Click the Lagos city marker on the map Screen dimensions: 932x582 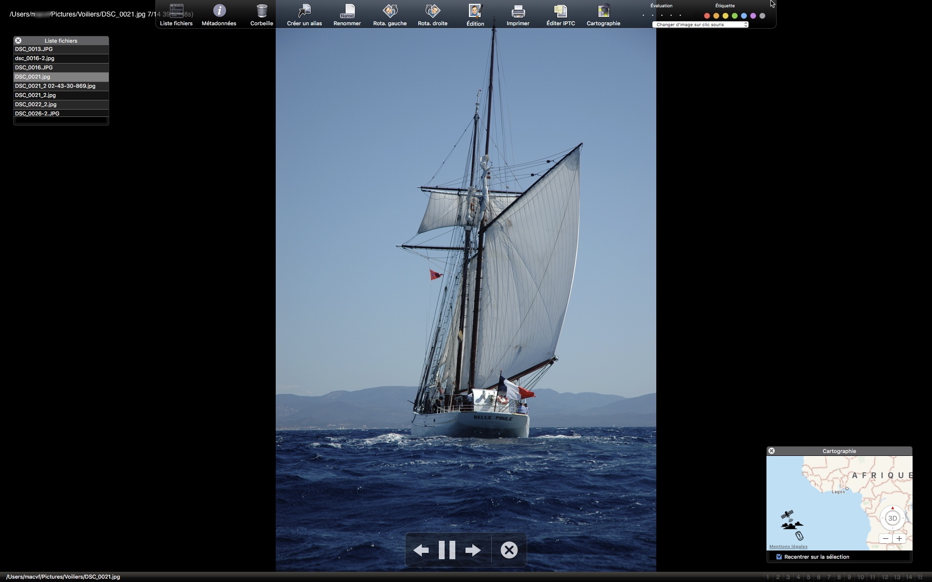click(x=847, y=488)
